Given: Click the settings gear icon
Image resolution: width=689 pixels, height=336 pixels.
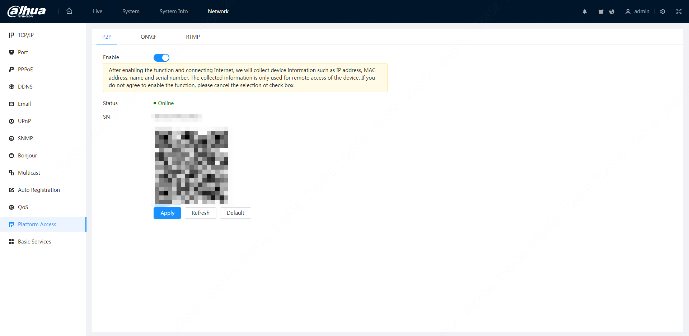Looking at the screenshot, I should pos(662,11).
